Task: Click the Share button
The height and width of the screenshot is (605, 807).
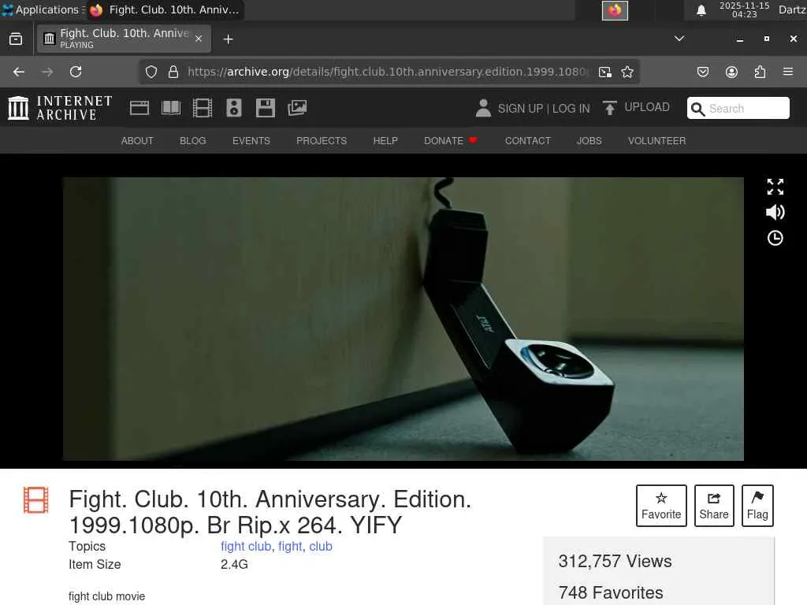Action: [714, 506]
